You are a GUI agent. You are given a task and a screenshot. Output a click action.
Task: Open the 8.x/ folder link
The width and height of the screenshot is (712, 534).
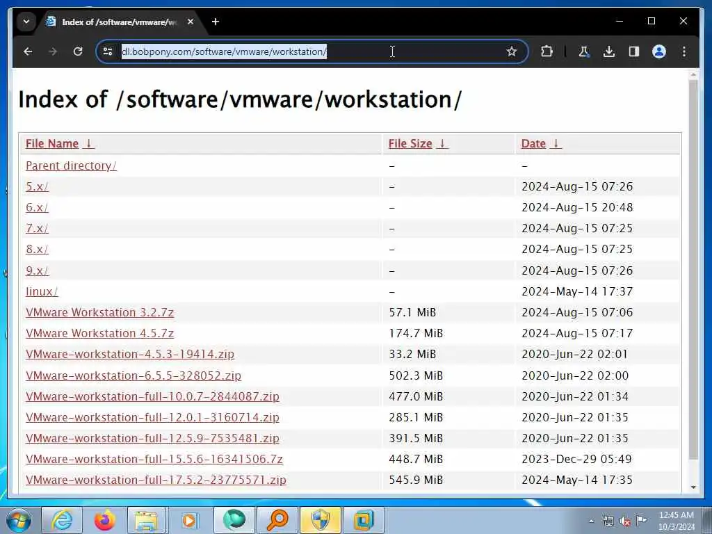(x=37, y=250)
